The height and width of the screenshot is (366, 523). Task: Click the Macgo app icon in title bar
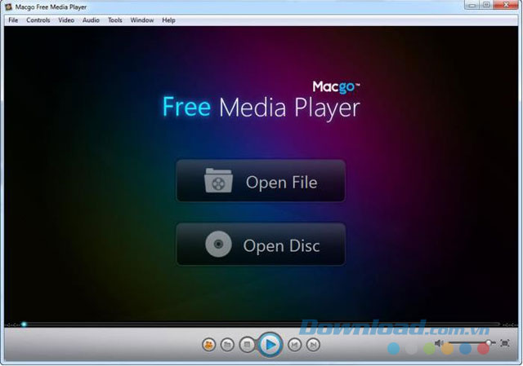[8, 7]
